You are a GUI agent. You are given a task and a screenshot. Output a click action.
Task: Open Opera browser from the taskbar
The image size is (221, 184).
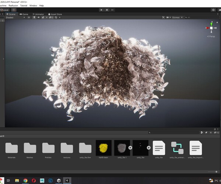pyautogui.click(x=34, y=180)
